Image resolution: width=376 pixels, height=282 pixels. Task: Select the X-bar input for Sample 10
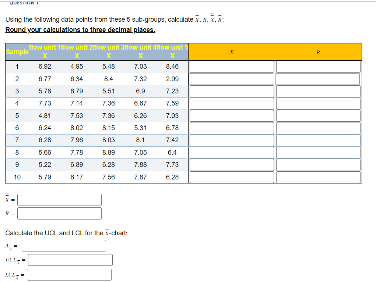(231, 177)
